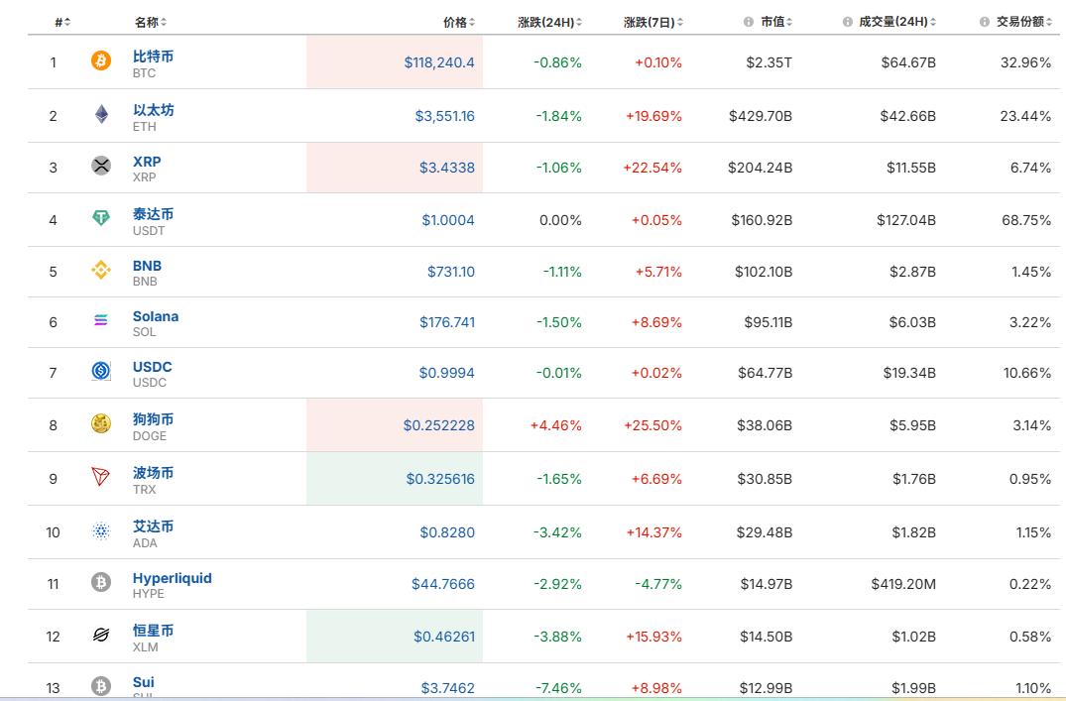
Task: Click Dogecoin 24H change +4.46%
Action: click(555, 425)
